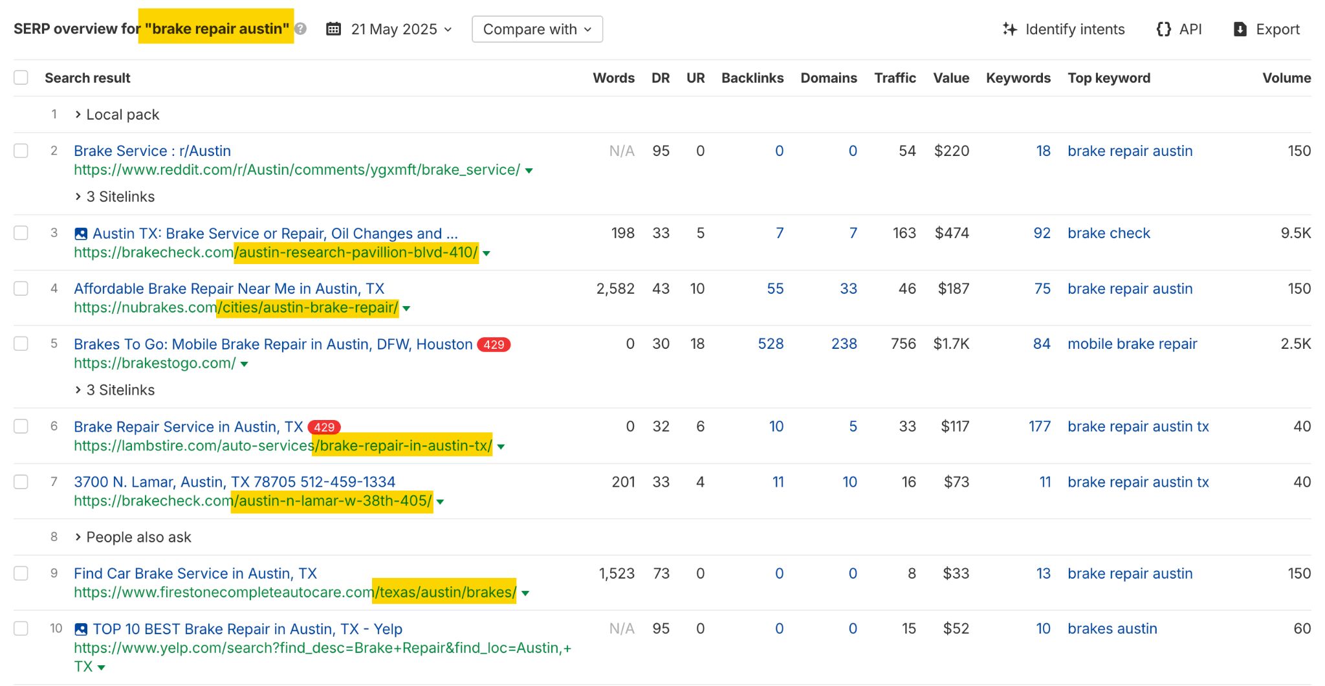Click the Export icon
Image resolution: width=1325 pixels, height=686 pixels.
pyautogui.click(x=1240, y=29)
